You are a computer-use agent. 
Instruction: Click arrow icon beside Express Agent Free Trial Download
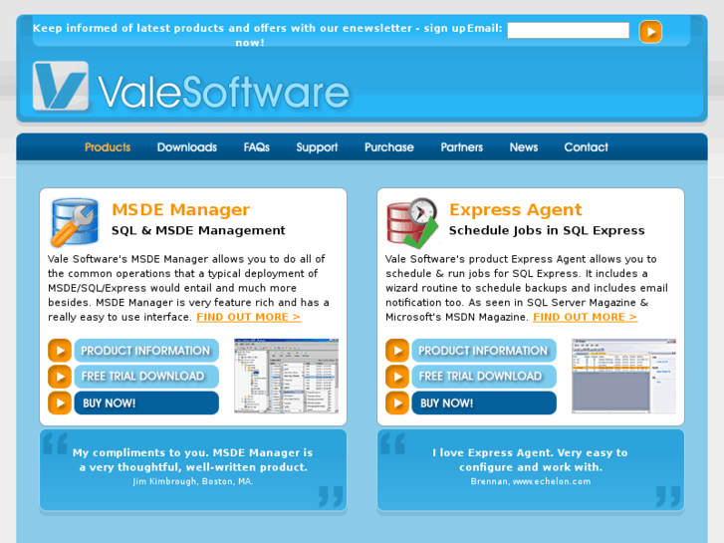pos(397,377)
